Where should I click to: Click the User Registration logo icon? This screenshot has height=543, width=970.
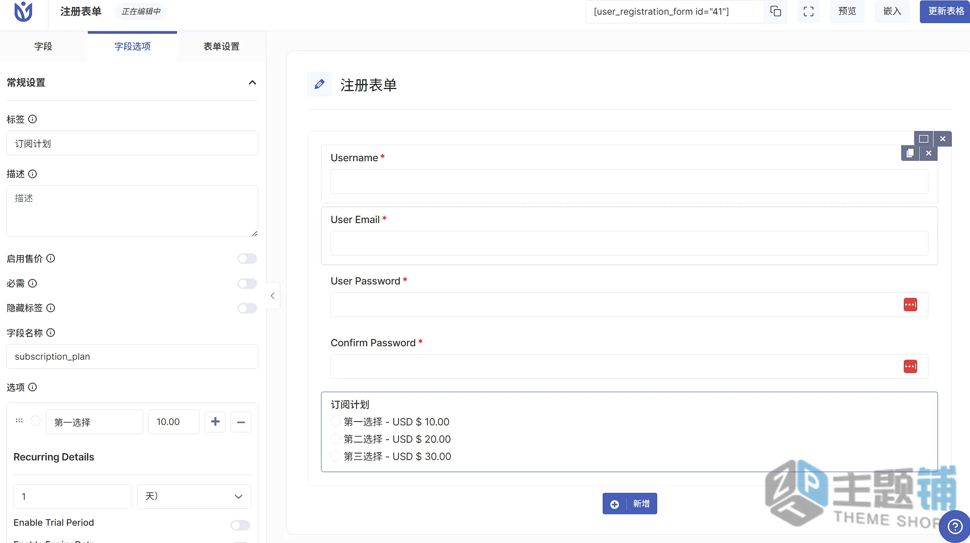(23, 12)
